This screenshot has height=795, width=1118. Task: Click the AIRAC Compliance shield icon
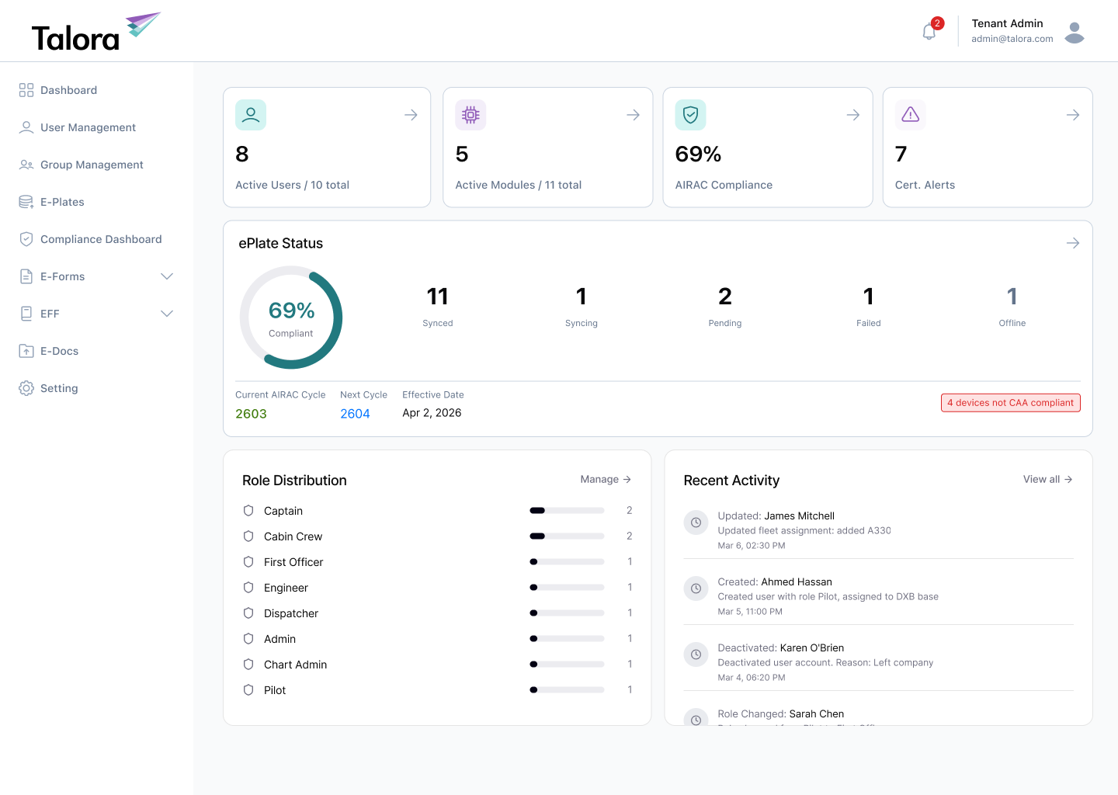tap(690, 115)
